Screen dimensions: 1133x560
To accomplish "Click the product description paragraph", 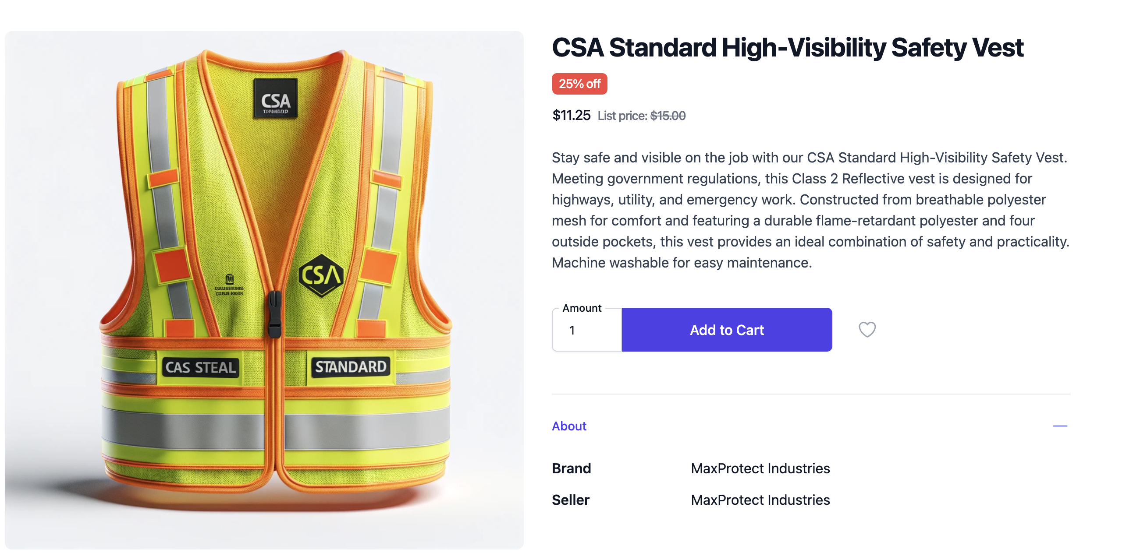I will coord(810,210).
